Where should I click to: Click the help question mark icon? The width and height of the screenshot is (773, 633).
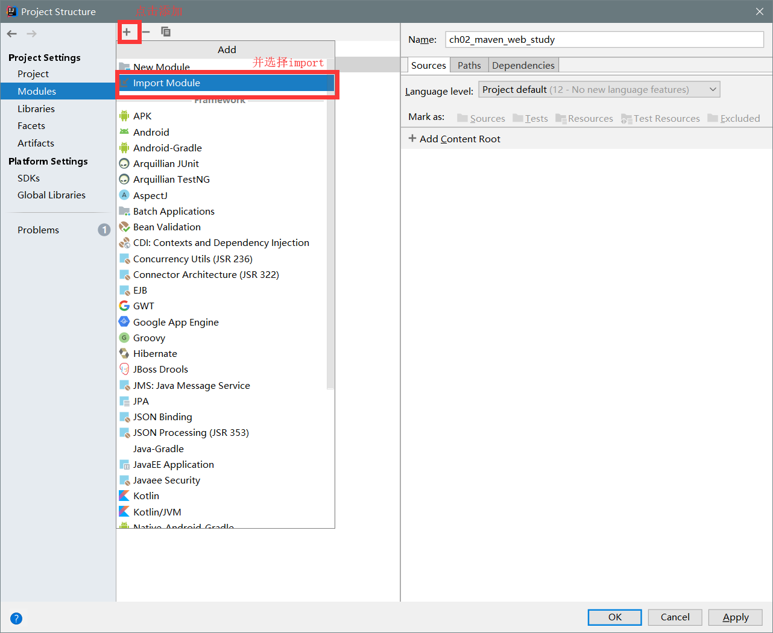[x=16, y=618]
